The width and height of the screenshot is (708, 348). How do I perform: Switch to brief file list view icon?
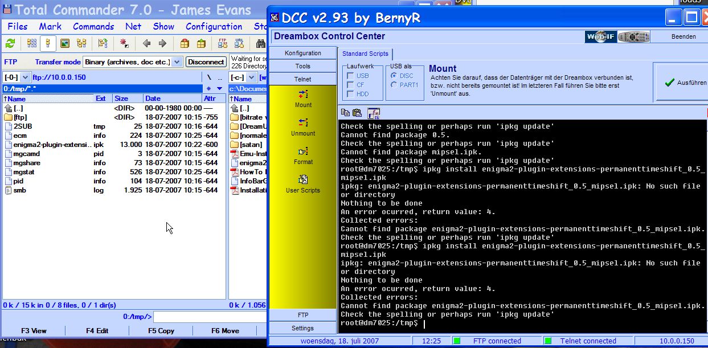point(32,43)
